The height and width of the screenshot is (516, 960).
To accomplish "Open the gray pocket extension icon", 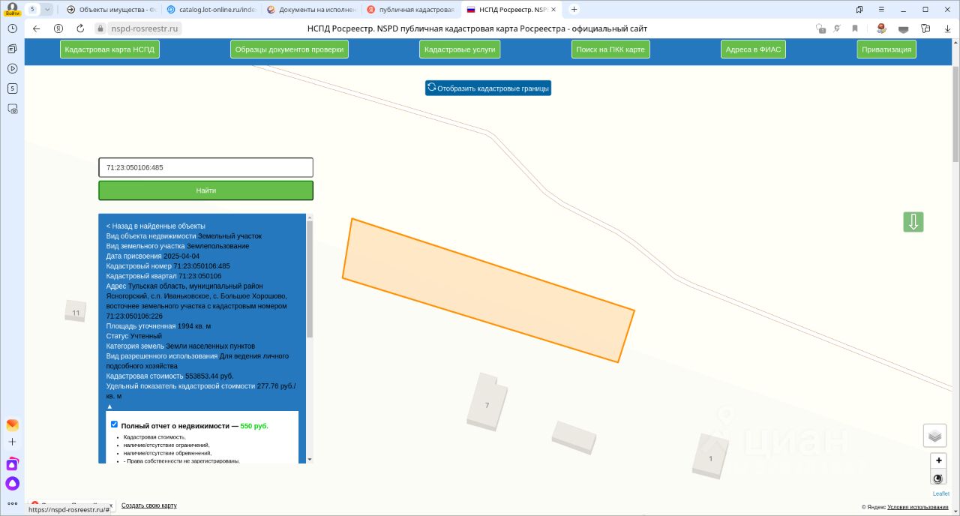I will click(904, 28).
